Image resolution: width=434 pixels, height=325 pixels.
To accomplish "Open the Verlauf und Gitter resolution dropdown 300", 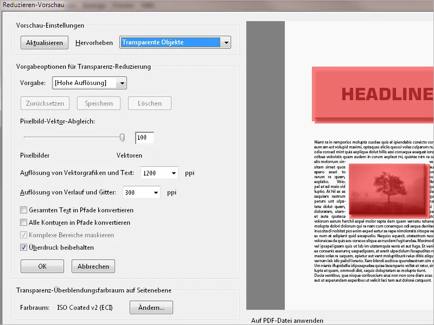I will coord(142,192).
